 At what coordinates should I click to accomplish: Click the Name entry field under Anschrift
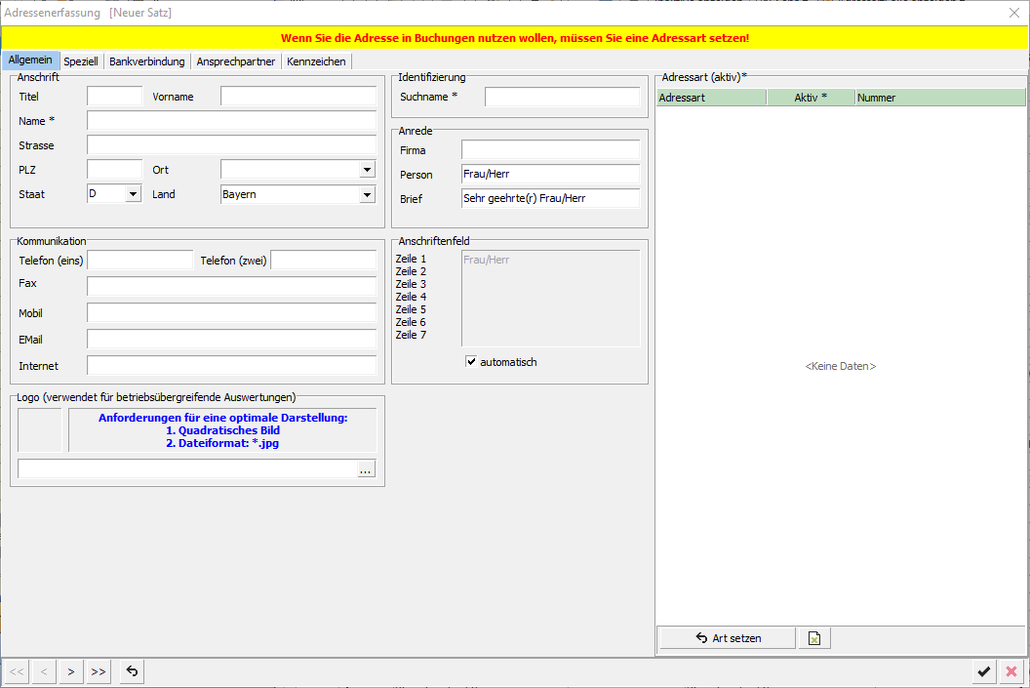pos(231,120)
